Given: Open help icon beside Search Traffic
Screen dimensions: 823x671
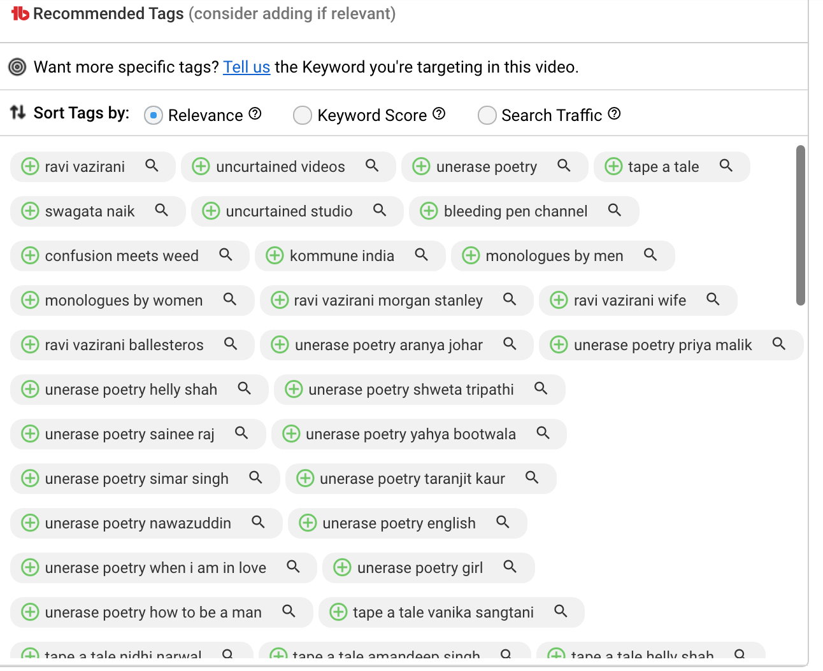Looking at the screenshot, I should coord(614,113).
